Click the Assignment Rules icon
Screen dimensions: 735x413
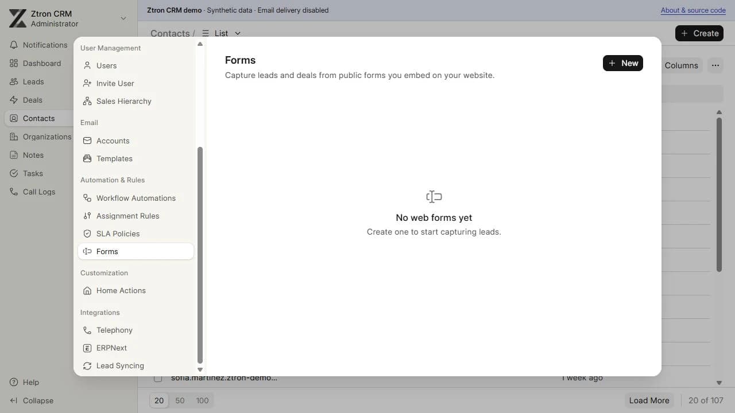tap(87, 216)
